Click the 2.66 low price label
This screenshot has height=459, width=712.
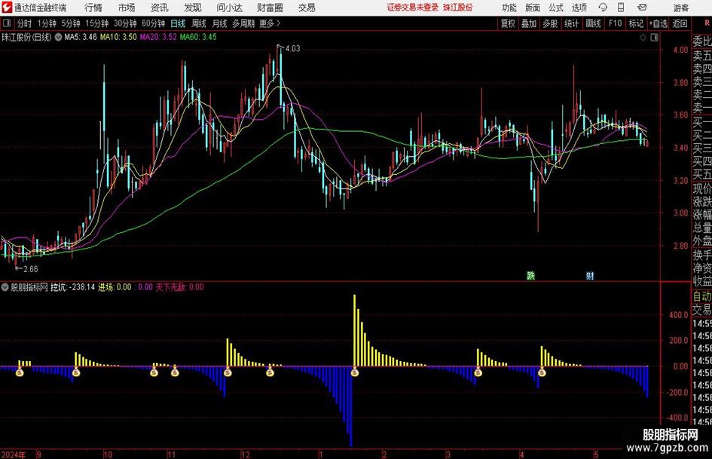pos(30,269)
